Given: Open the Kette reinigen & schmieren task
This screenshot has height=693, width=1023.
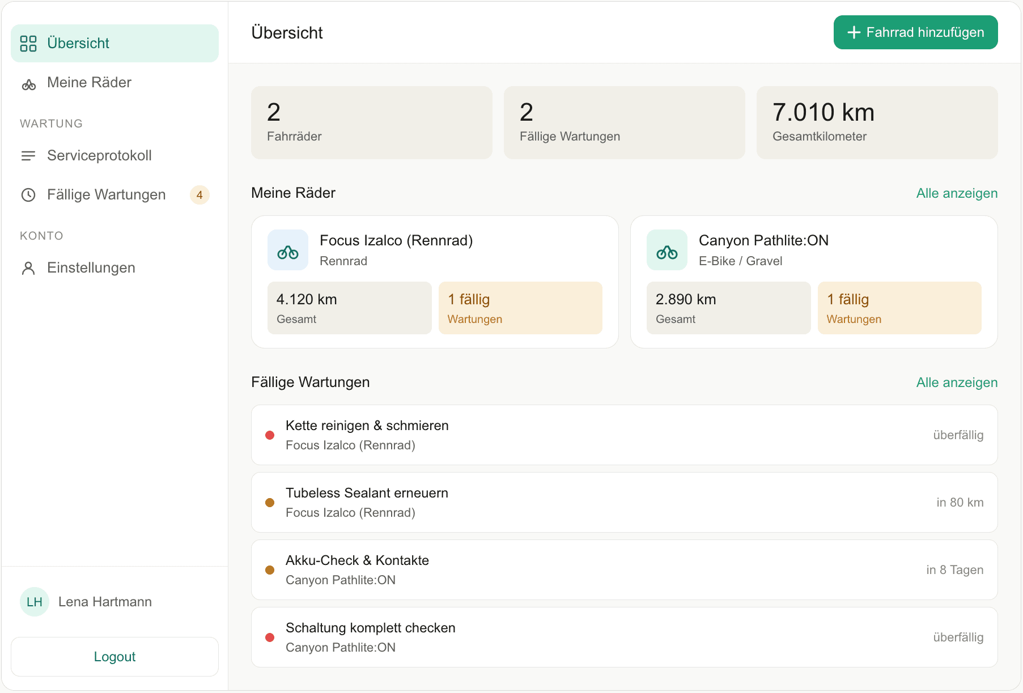Looking at the screenshot, I should click(624, 435).
